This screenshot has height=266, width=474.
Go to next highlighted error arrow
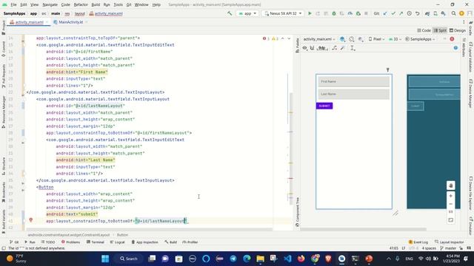[289, 38]
